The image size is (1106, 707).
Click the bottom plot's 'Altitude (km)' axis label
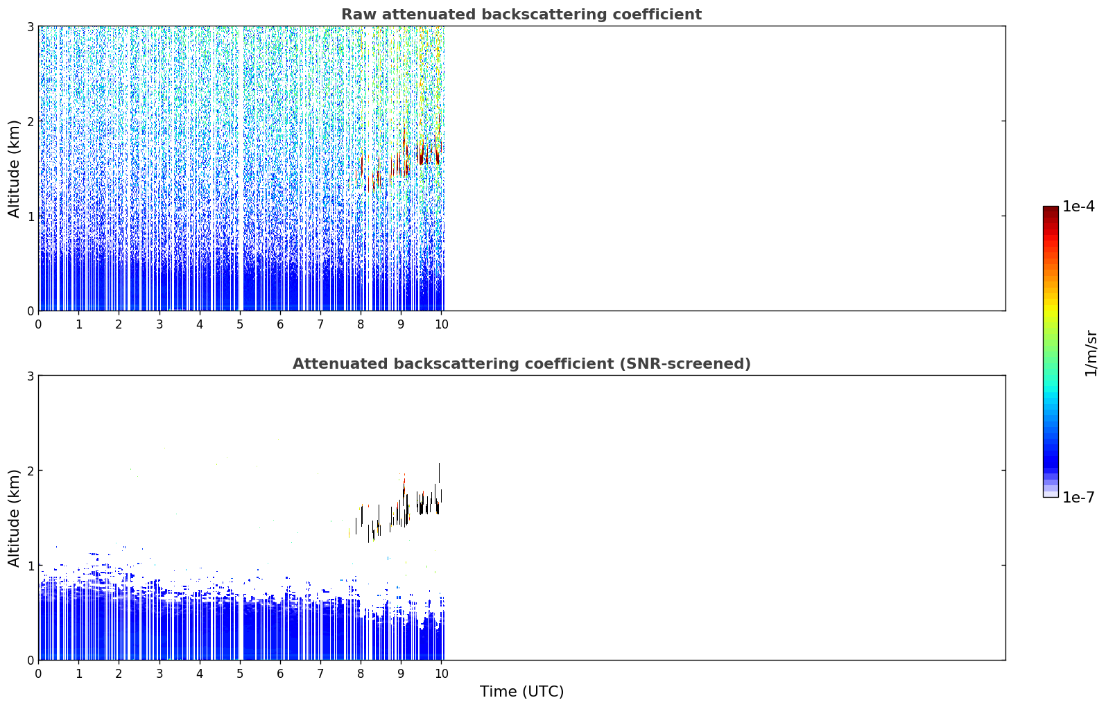coord(15,518)
